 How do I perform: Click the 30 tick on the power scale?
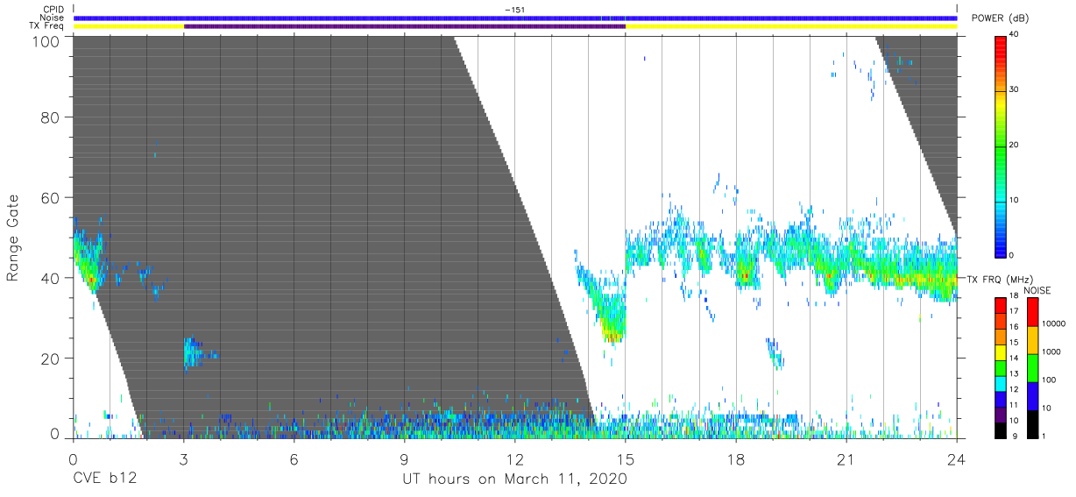point(1014,89)
